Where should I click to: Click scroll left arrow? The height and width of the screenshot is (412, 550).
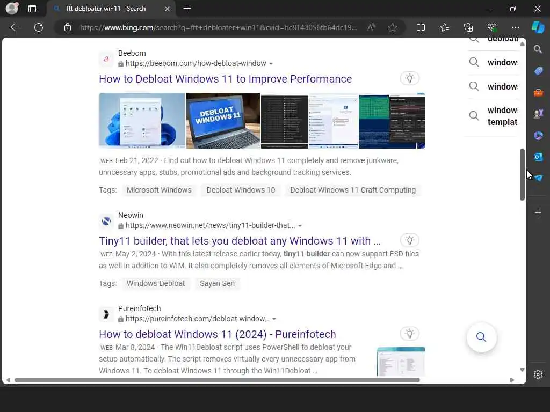pyautogui.click(x=8, y=380)
